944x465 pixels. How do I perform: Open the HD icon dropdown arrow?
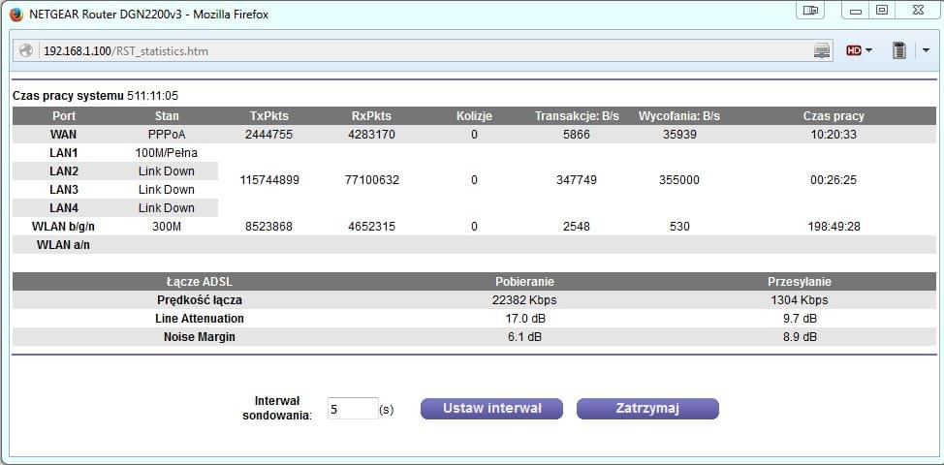coord(868,51)
